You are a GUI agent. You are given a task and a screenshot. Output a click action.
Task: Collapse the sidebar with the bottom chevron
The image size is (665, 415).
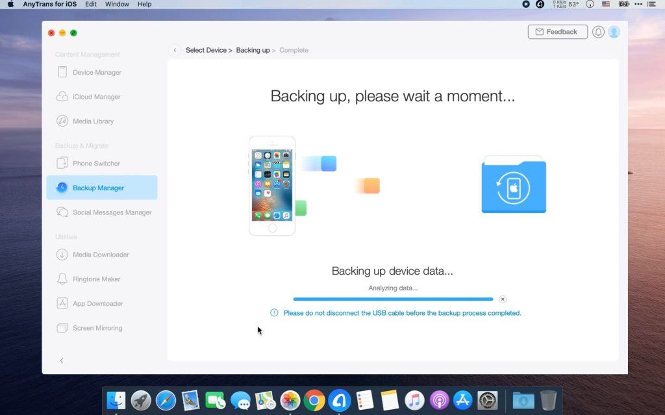pos(62,360)
